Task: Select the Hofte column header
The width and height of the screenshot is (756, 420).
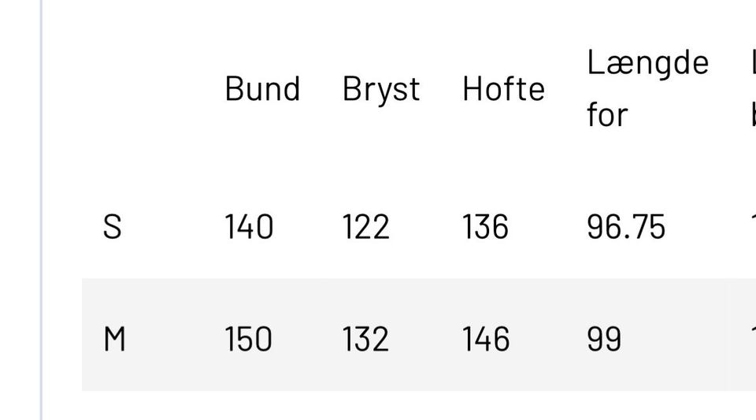Action: [x=503, y=89]
